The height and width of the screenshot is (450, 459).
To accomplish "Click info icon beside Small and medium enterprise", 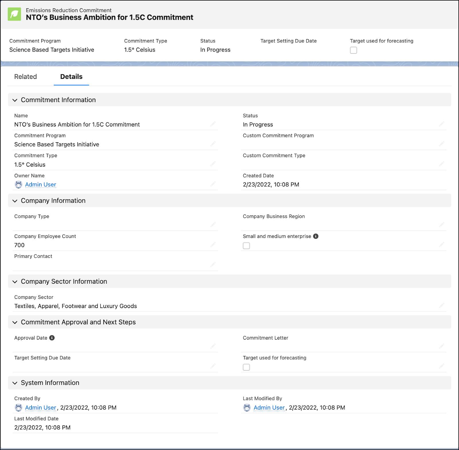I will point(316,236).
